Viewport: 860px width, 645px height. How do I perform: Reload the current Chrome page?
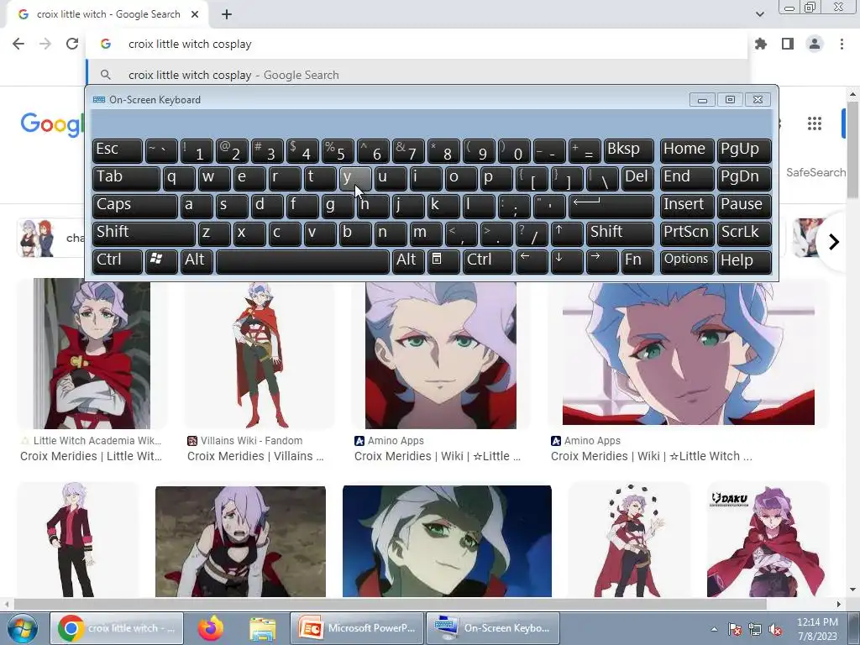pyautogui.click(x=72, y=44)
